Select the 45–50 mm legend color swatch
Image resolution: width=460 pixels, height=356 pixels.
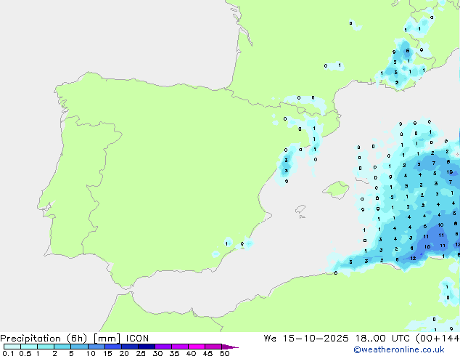click(x=213, y=347)
